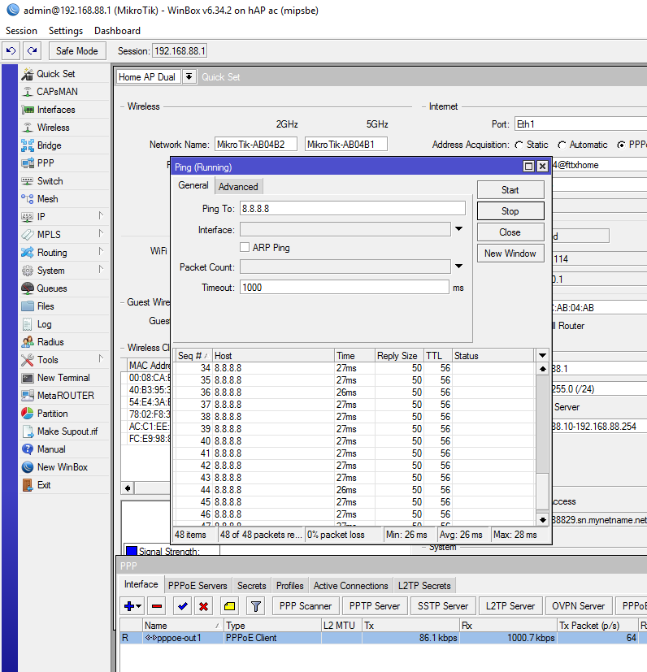Click the ping results vertical scrollbar
Viewport: 647px width, 672px height.
542,439
